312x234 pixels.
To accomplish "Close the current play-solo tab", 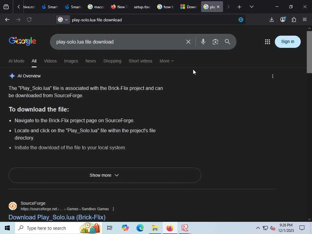I will (x=218, y=7).
